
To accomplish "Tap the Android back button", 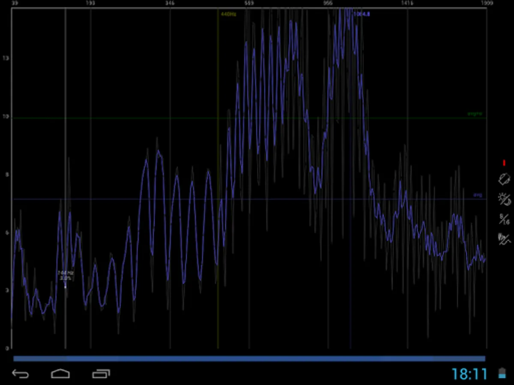I will click(20, 373).
